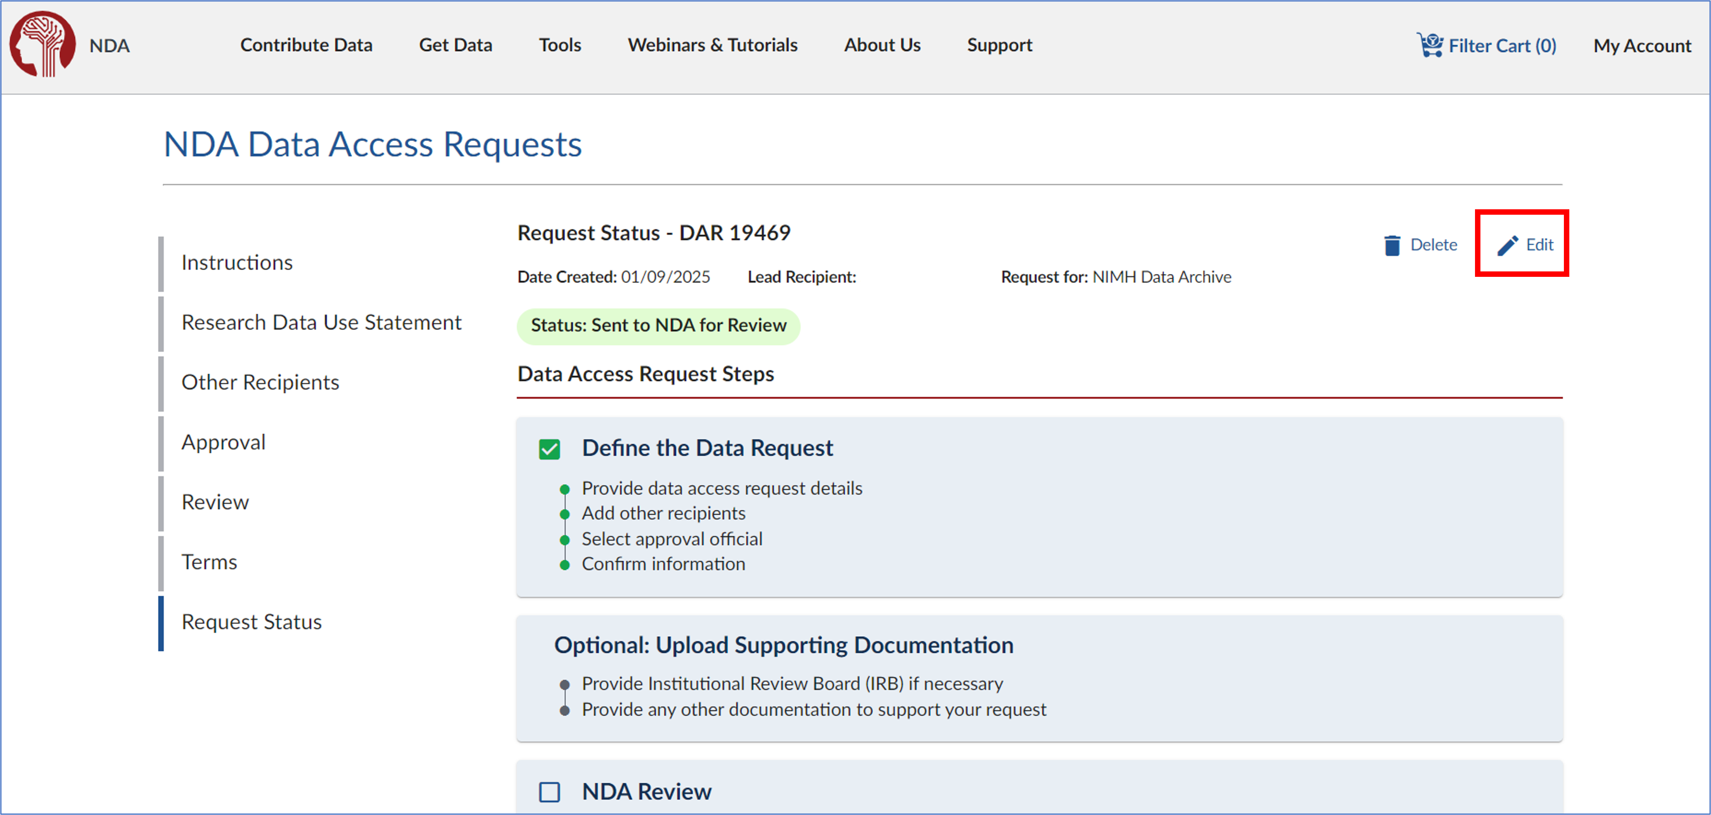Go to Research Data Use Statement
Screen dimensions: 1711x815
(321, 323)
